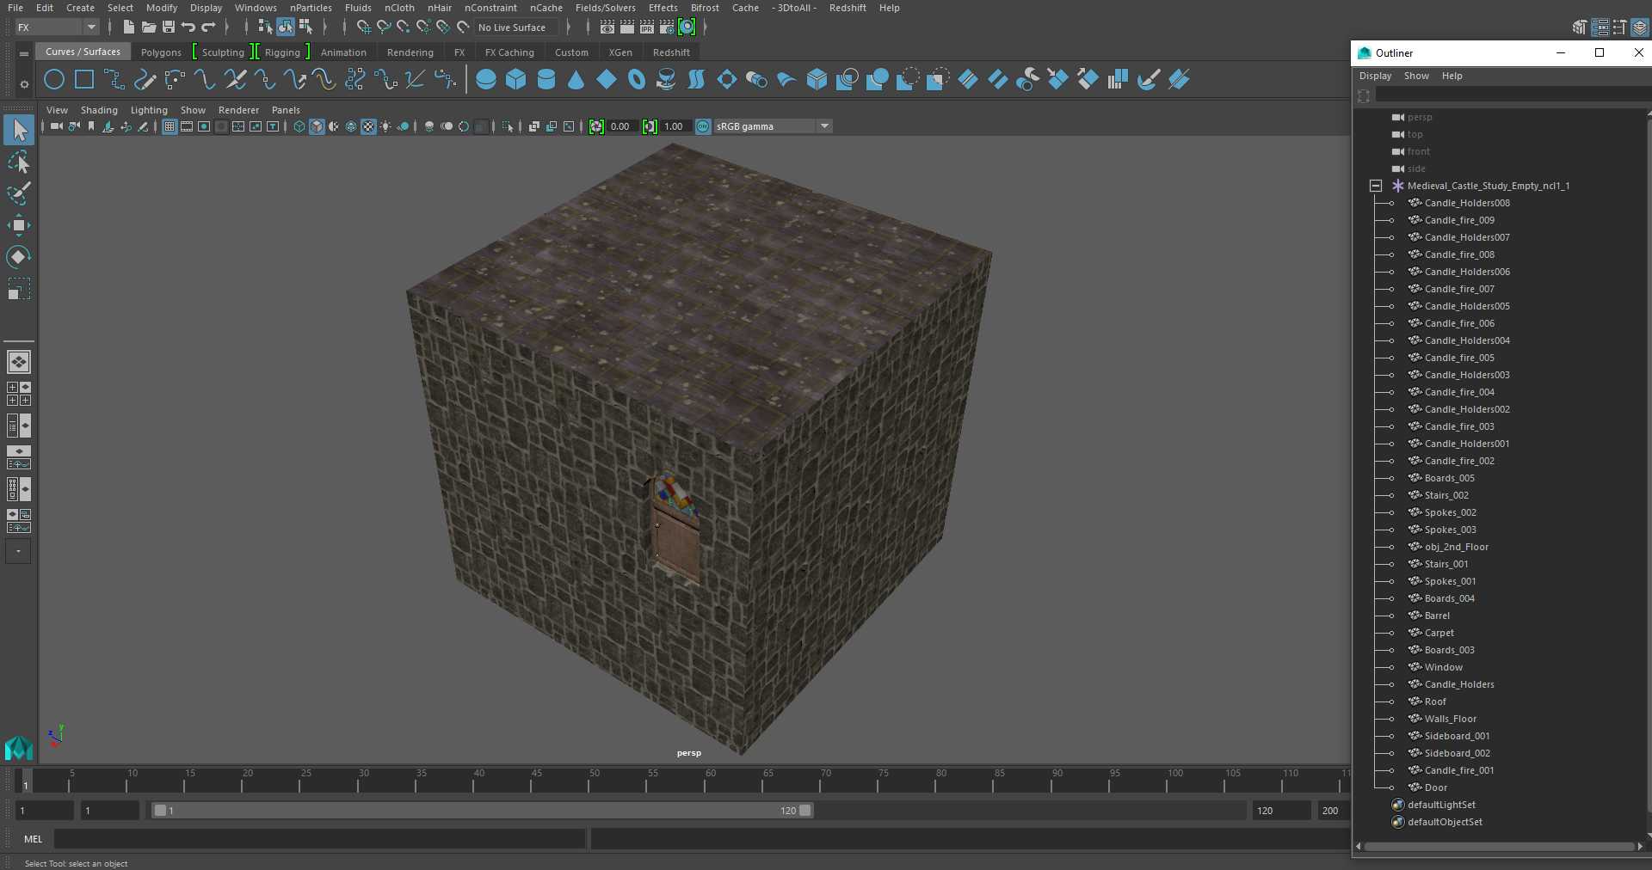Create a NURBS sphere from shelf
This screenshot has width=1652, height=870.
point(486,80)
